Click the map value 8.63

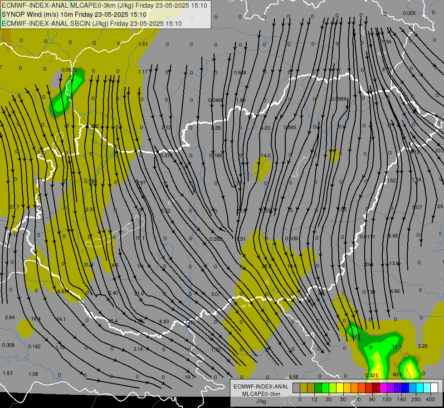tap(164, 321)
